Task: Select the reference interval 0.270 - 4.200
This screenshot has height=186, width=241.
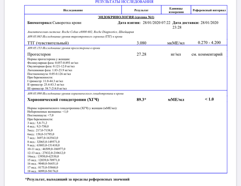Action: coord(209,43)
